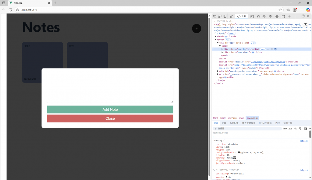Open the flexbox editor icon next to display: flex
This screenshot has width=312, height=180.
point(235,158)
